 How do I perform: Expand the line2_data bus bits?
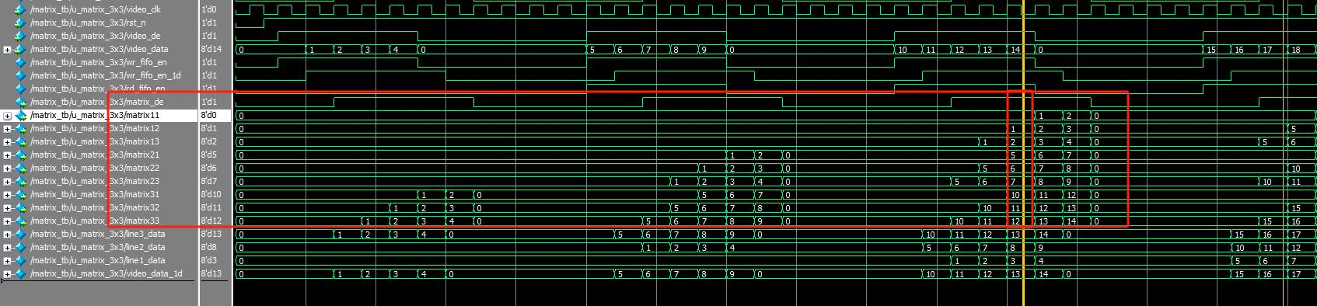click(x=7, y=248)
